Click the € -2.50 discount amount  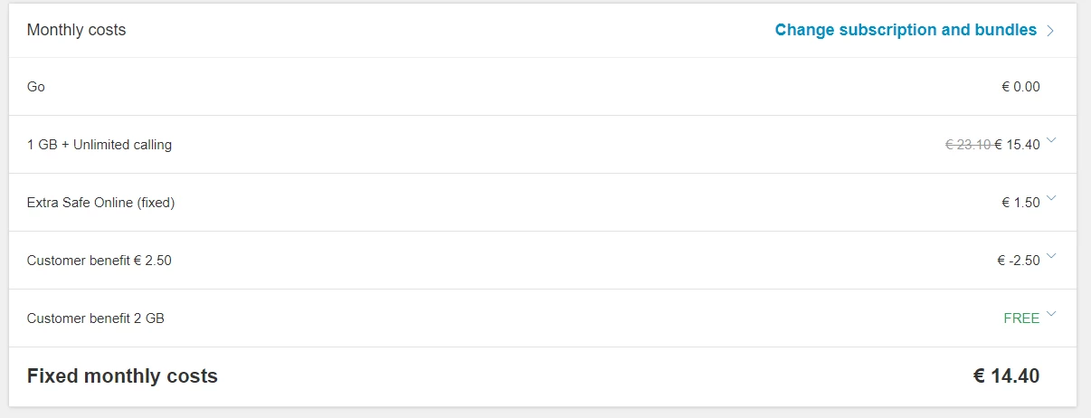[x=1019, y=261]
